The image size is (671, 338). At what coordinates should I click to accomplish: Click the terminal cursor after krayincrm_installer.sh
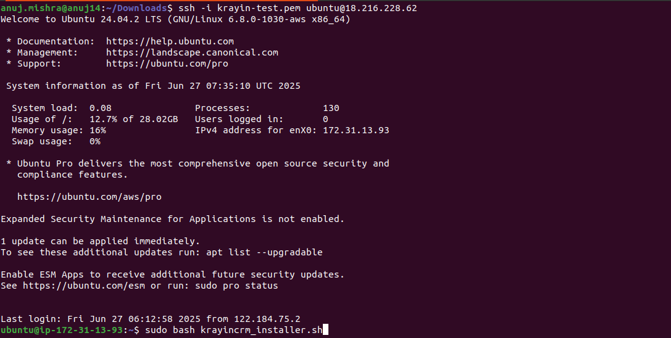coord(325,330)
